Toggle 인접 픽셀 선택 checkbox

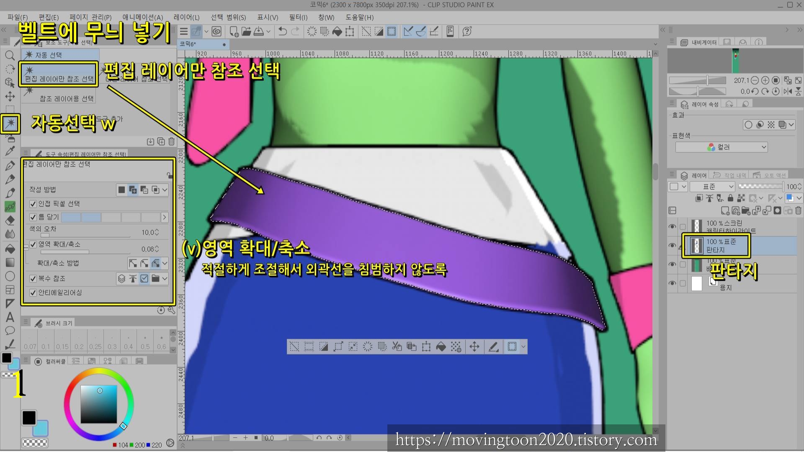coord(33,204)
